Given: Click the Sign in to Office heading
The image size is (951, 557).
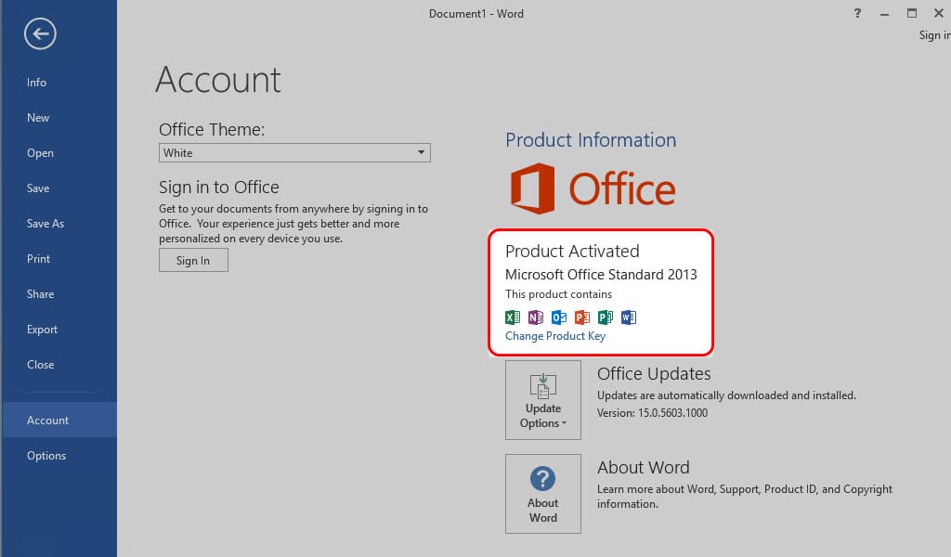Looking at the screenshot, I should click(219, 188).
